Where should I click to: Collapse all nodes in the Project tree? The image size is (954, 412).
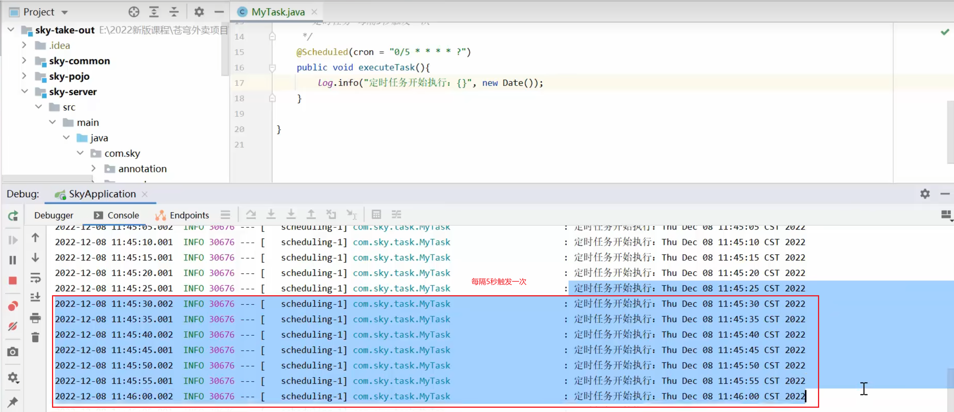(174, 12)
